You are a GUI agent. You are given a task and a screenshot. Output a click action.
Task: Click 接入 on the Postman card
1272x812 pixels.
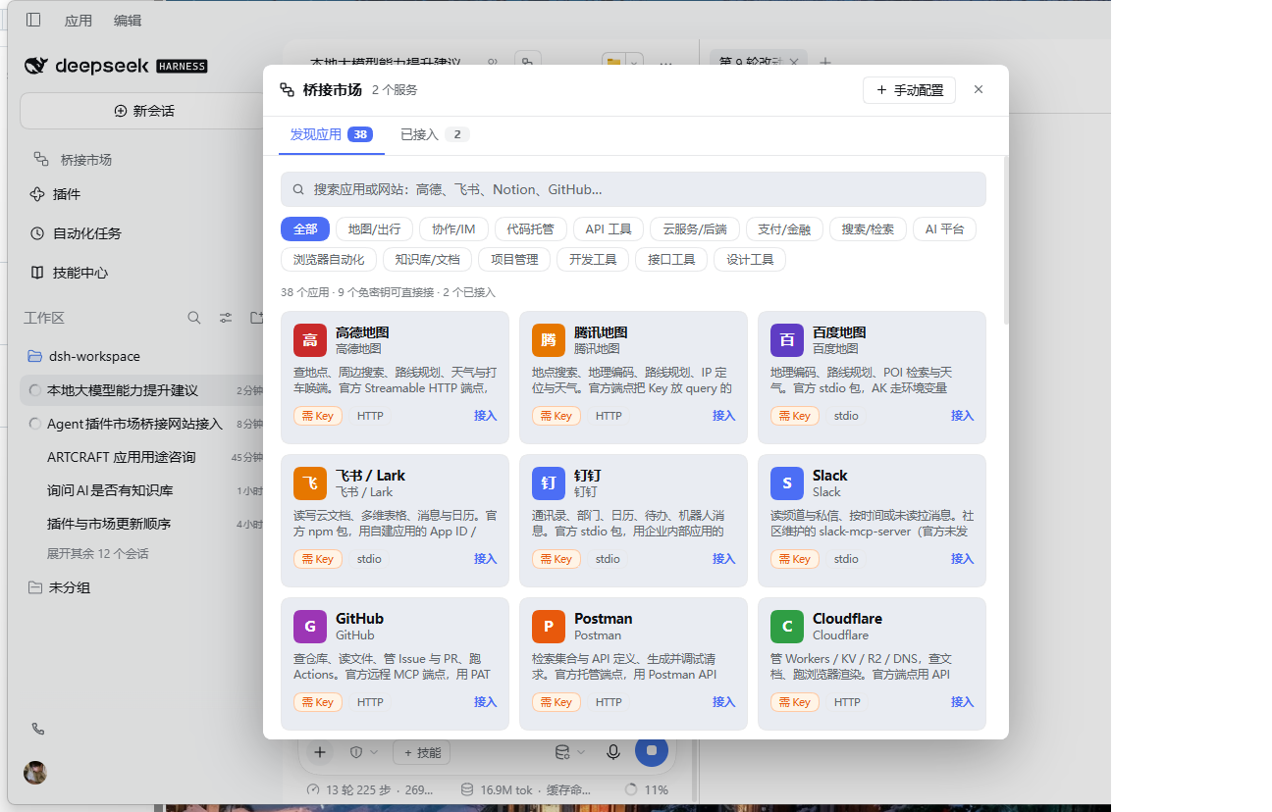(723, 702)
